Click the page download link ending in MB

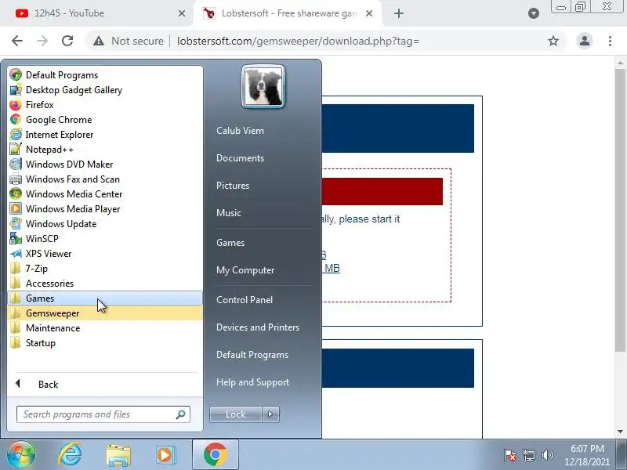pos(331,268)
